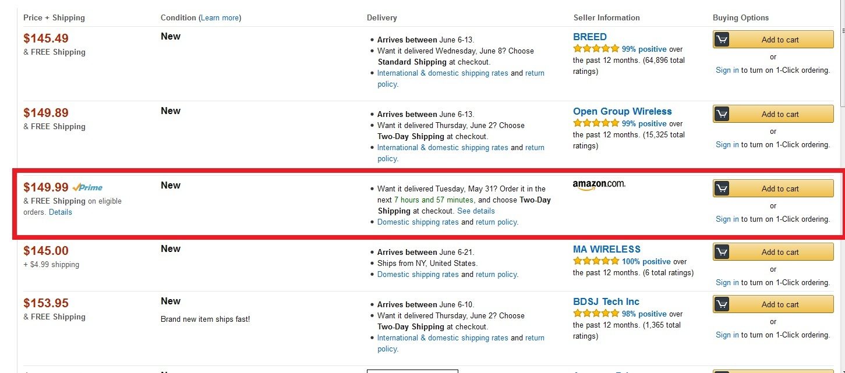Click the cart icon for Open Group Wireless

[722, 114]
